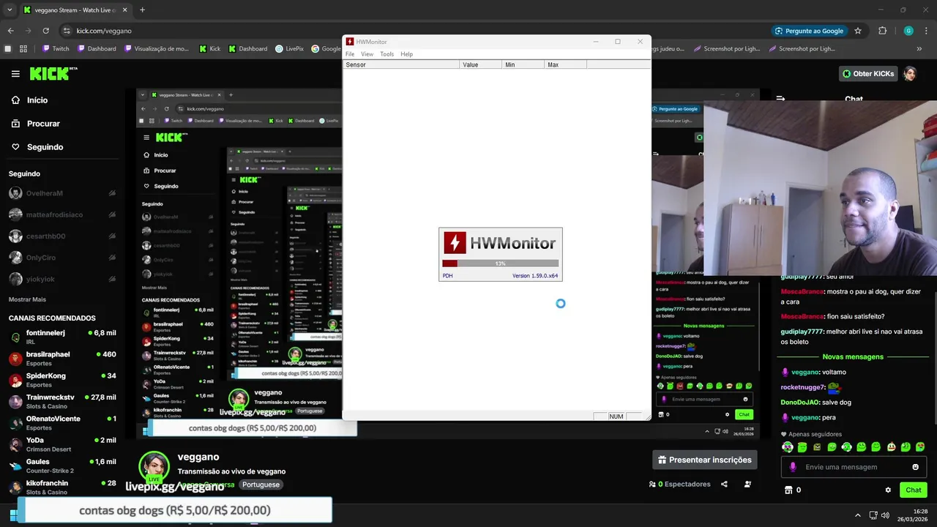Click the Sensor column header
This screenshot has width=937, height=527.
[401, 64]
